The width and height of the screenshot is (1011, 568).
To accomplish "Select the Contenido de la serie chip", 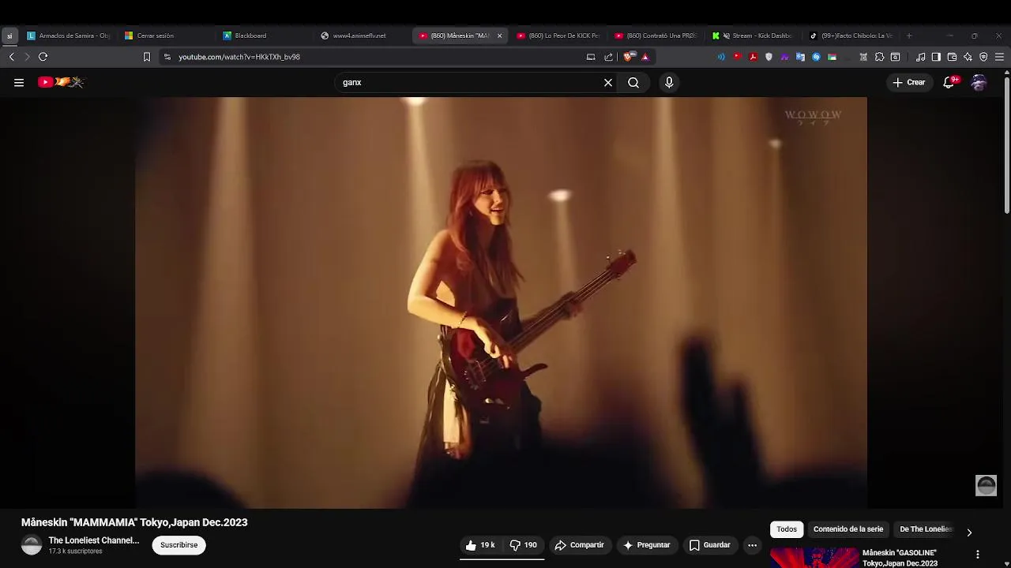I will [x=848, y=529].
